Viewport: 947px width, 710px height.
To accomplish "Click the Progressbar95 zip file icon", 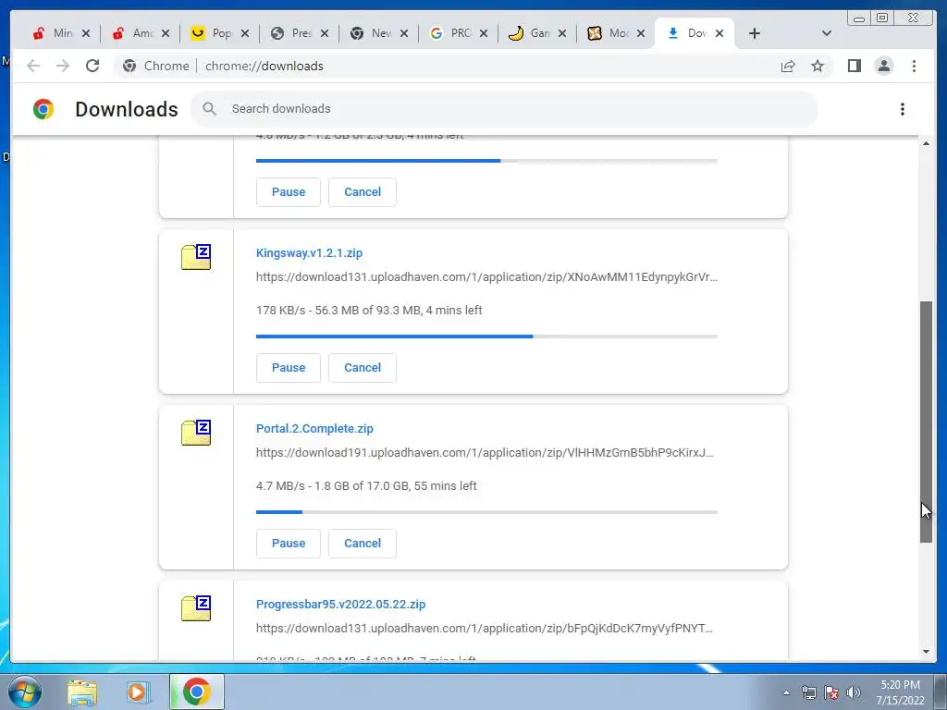I will point(196,608).
